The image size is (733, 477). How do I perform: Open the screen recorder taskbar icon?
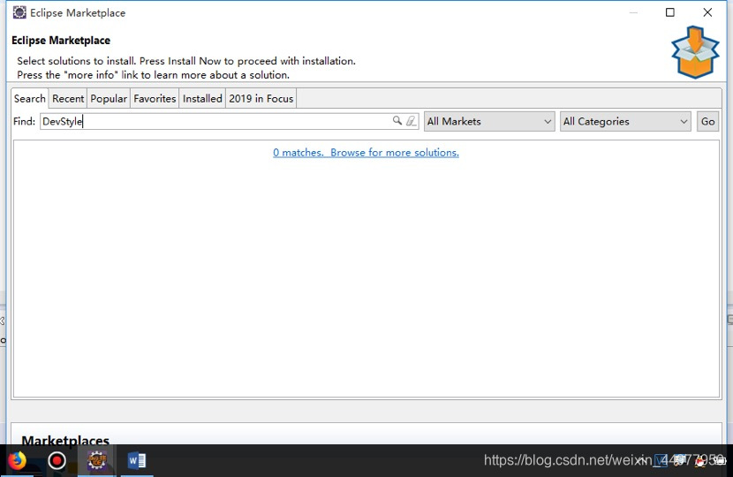click(57, 460)
